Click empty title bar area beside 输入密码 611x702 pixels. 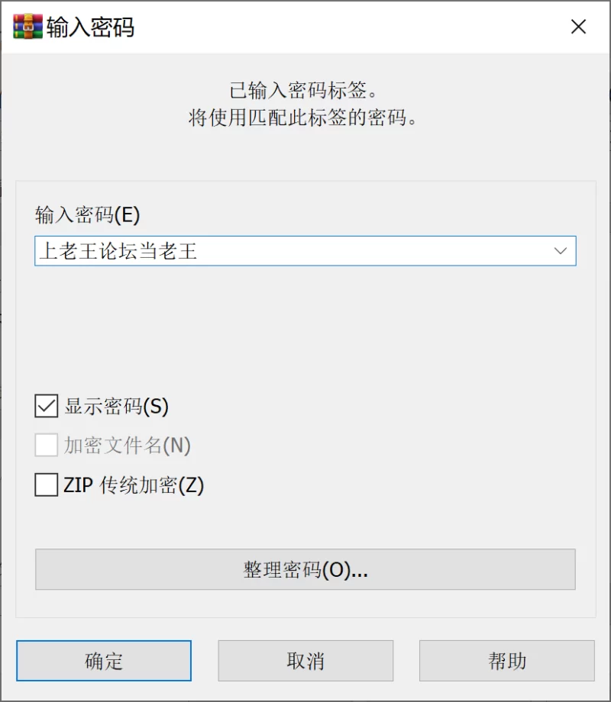(344, 27)
